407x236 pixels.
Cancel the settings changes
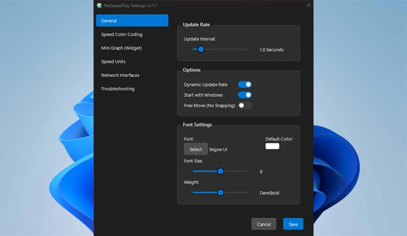(x=264, y=224)
